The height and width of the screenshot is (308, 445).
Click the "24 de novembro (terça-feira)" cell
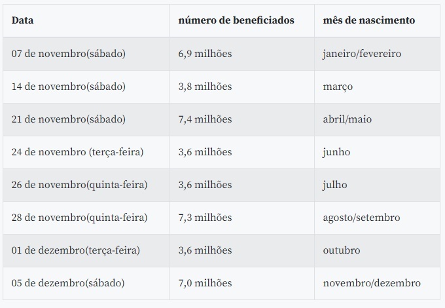pos(77,152)
